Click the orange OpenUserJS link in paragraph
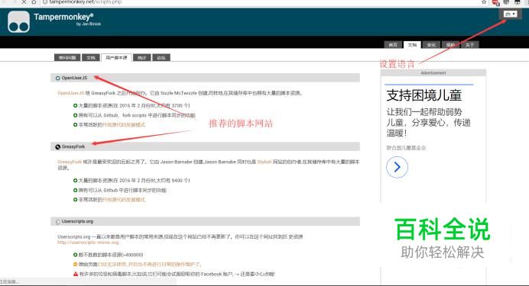Screen dimensions: 529x286 pyautogui.click(x=70, y=93)
